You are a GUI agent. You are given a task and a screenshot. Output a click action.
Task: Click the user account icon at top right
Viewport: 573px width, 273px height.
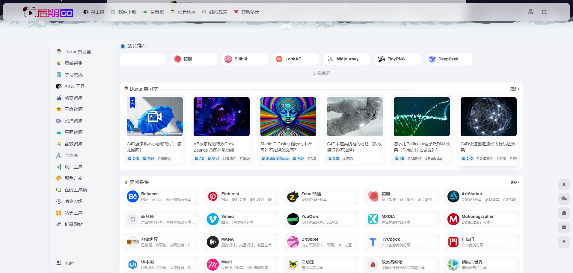530,12
